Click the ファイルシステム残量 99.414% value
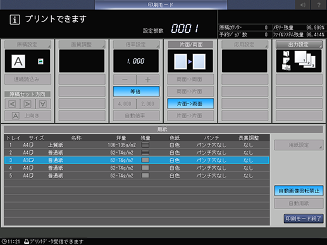Image resolution: width=327 pixels, height=245 pixels. (316, 35)
